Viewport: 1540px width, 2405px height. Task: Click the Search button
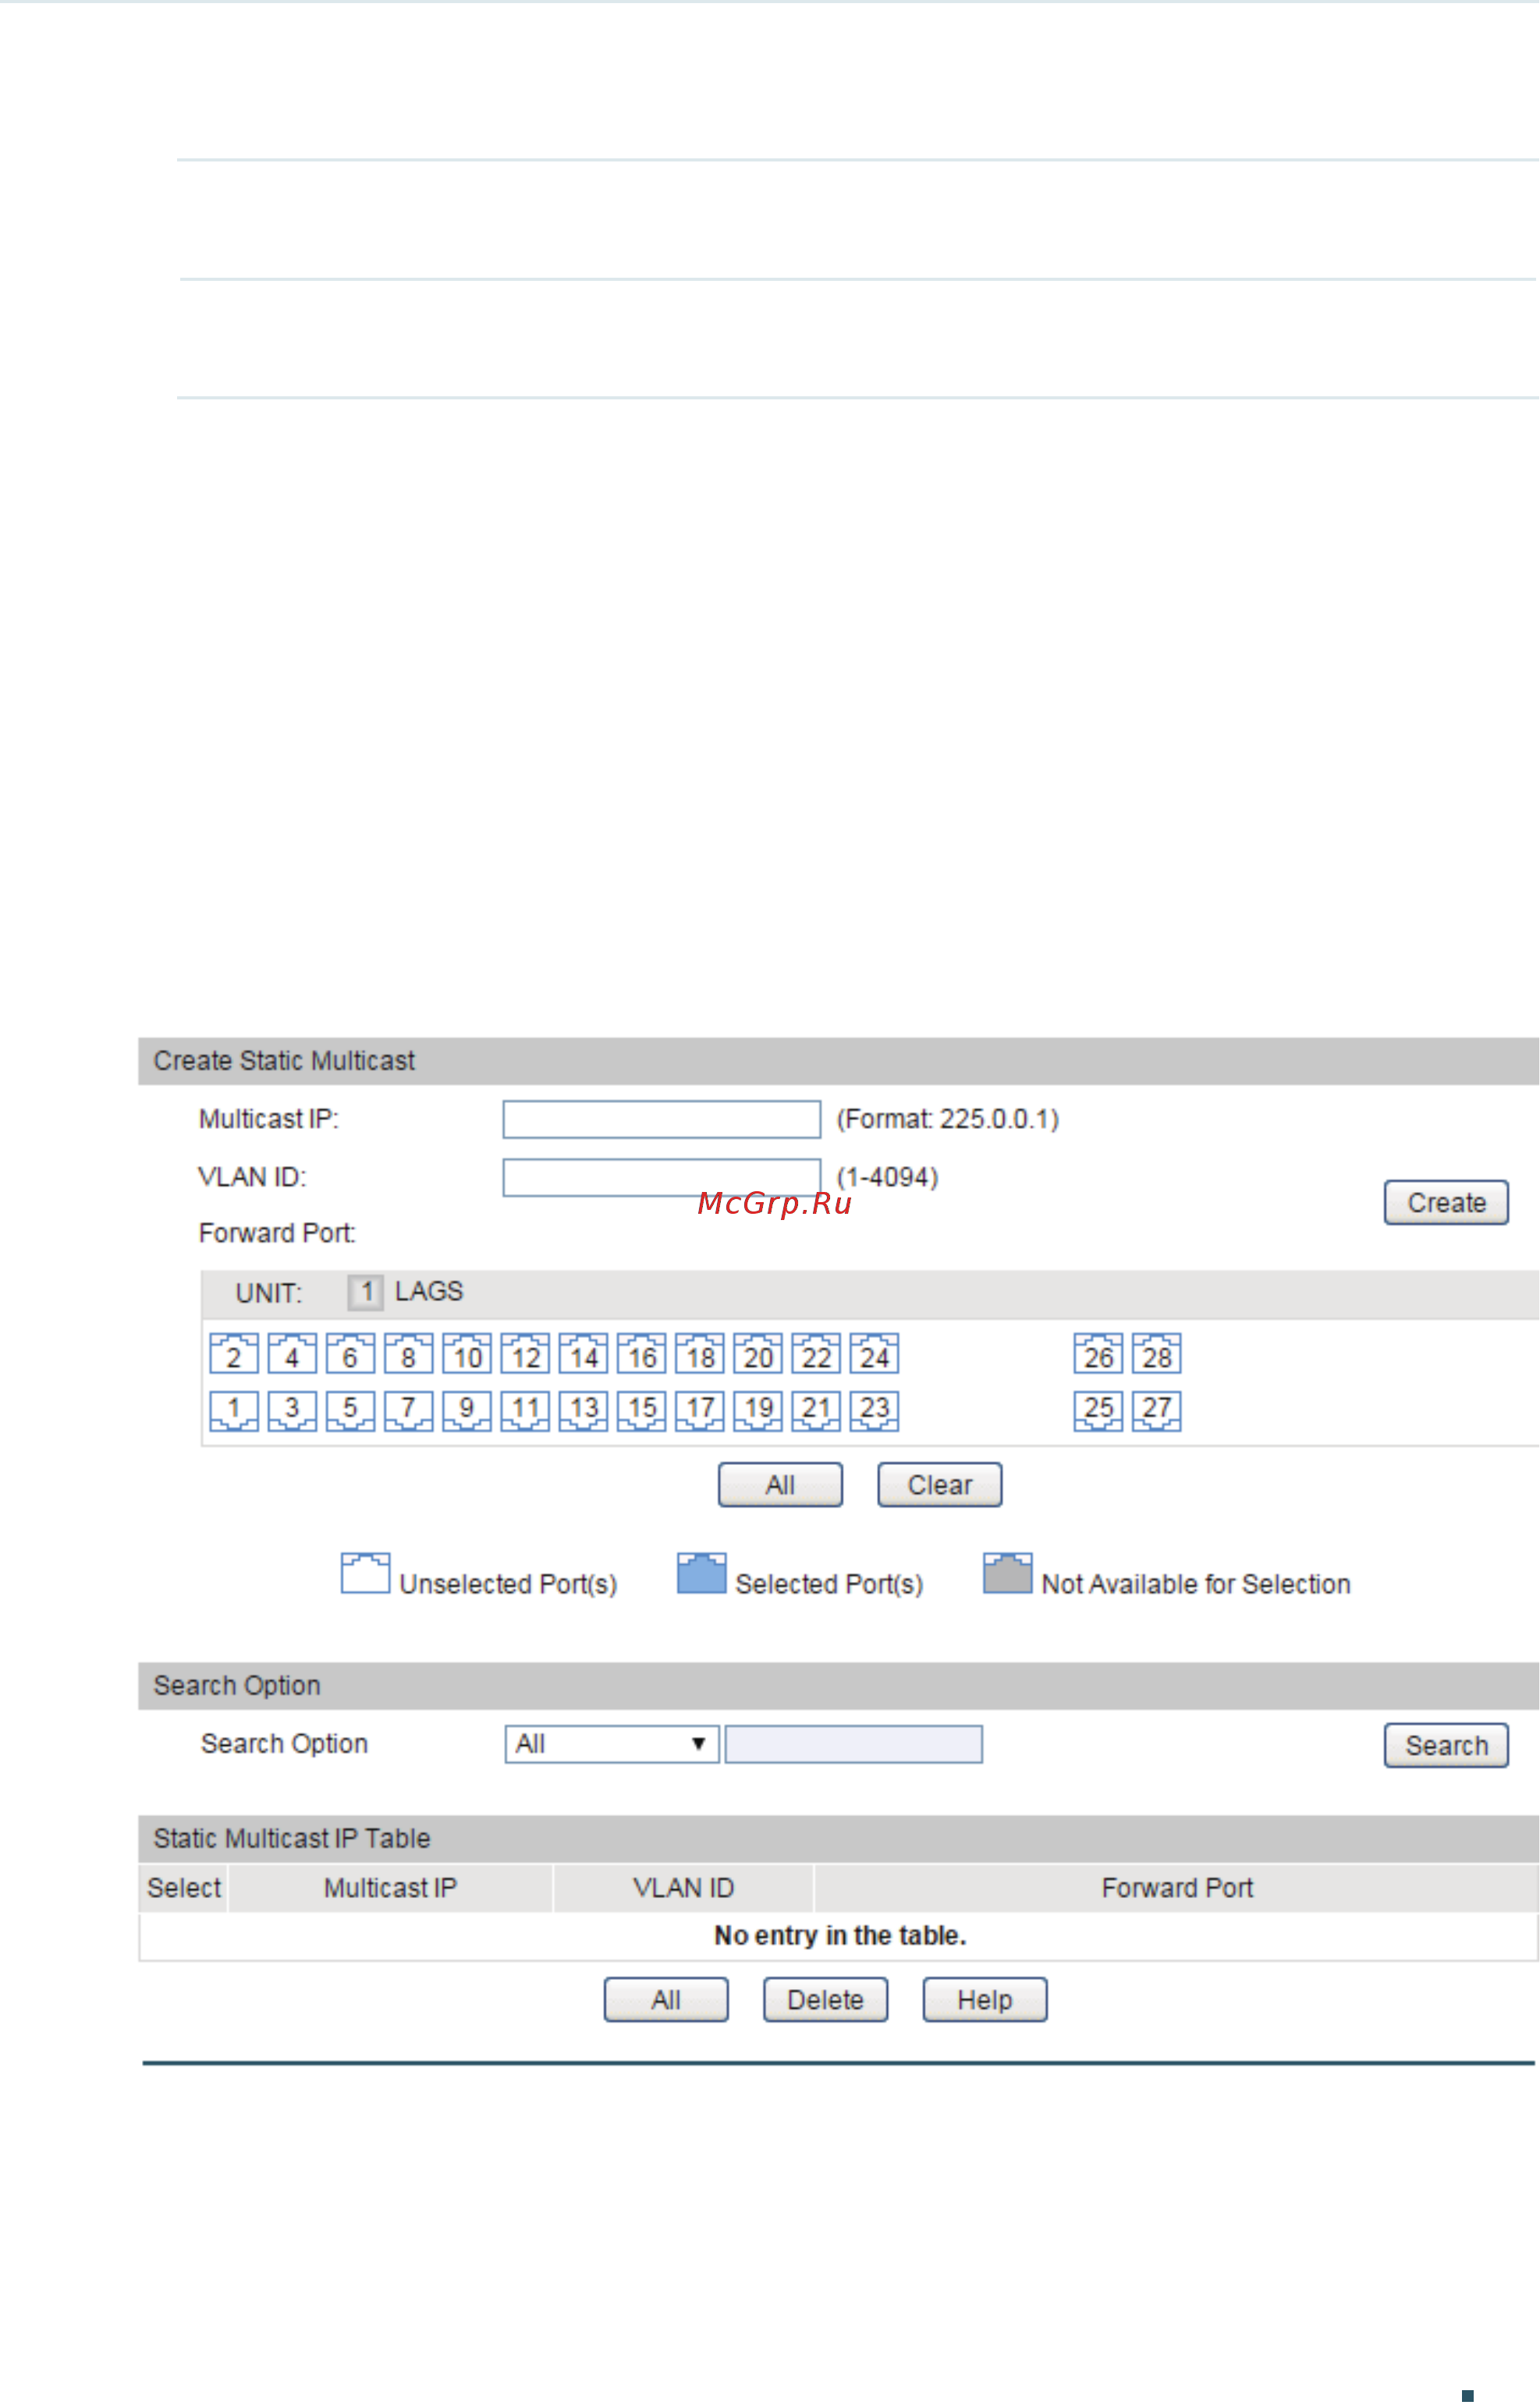(x=1446, y=1746)
